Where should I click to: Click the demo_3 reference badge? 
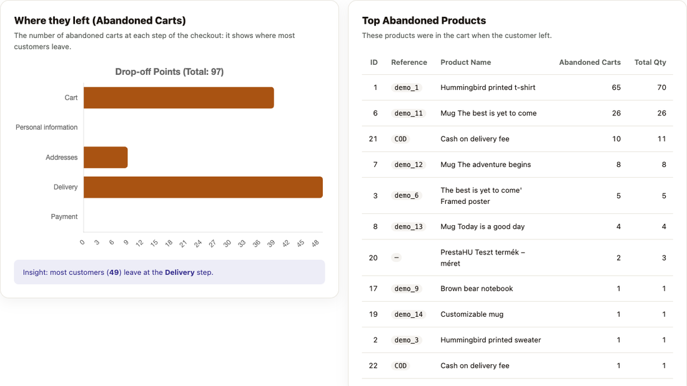407,340
